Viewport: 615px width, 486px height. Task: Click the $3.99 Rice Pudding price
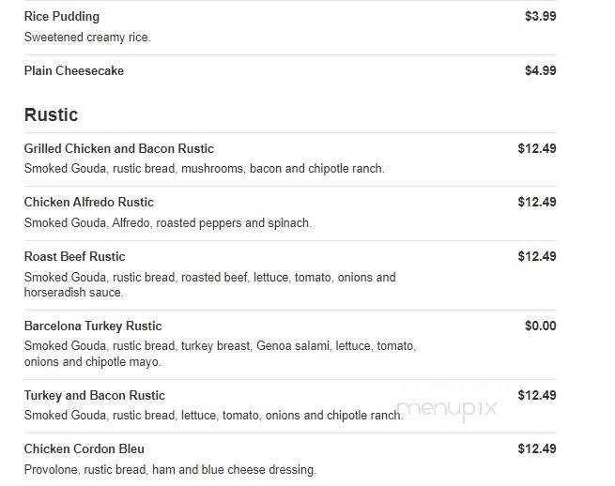tap(540, 17)
